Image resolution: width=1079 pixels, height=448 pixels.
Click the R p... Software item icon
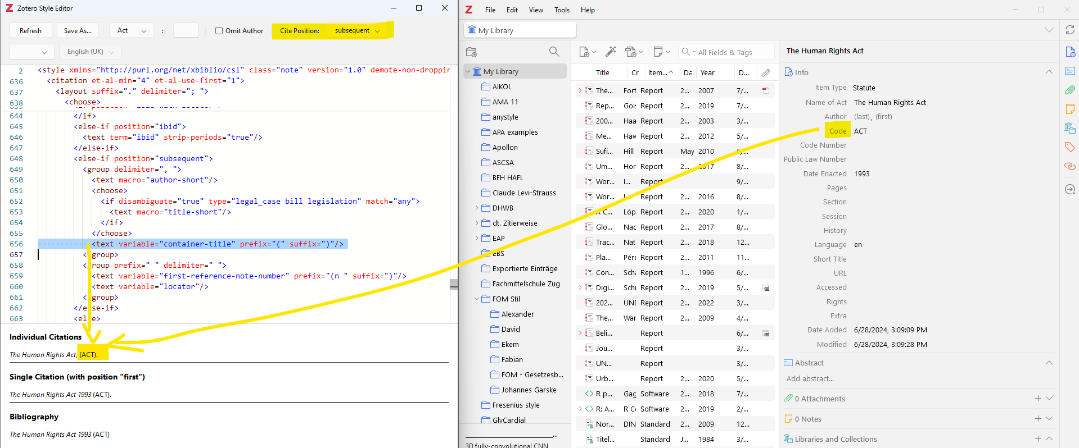589,394
